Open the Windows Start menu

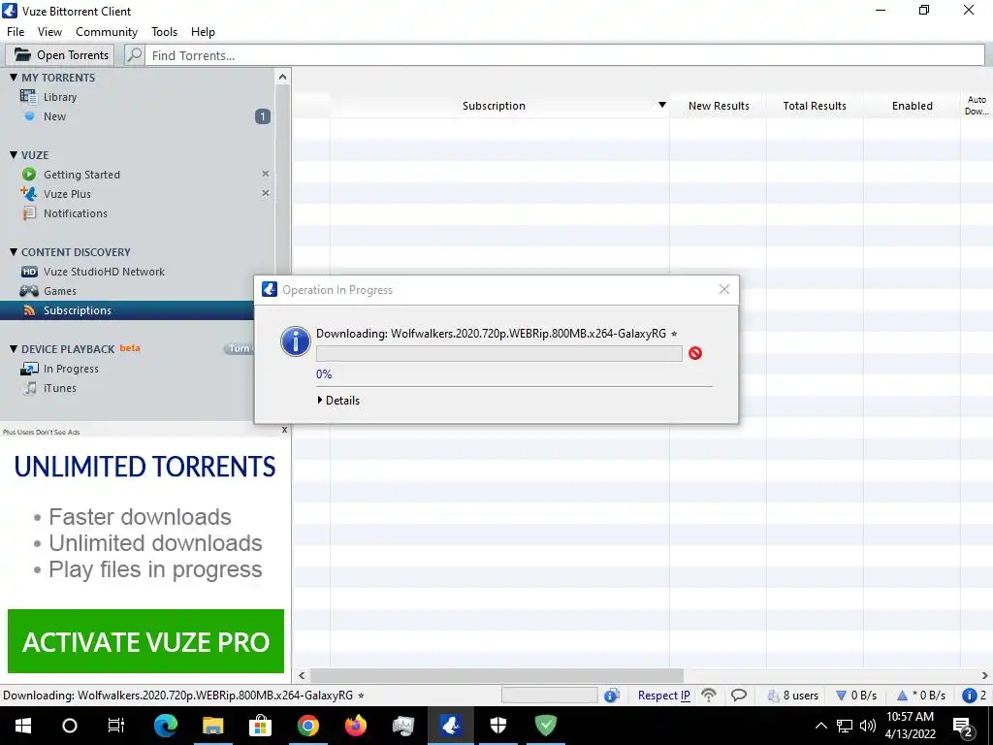point(23,726)
